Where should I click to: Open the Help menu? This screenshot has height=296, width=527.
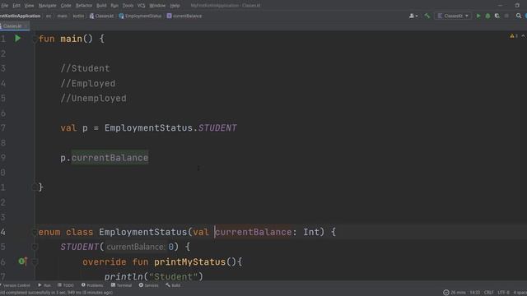point(175,6)
